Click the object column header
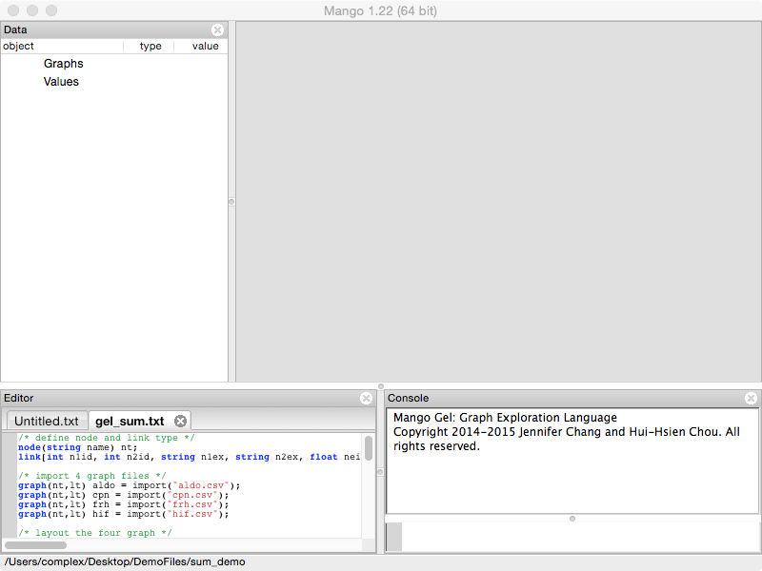 pyautogui.click(x=57, y=46)
